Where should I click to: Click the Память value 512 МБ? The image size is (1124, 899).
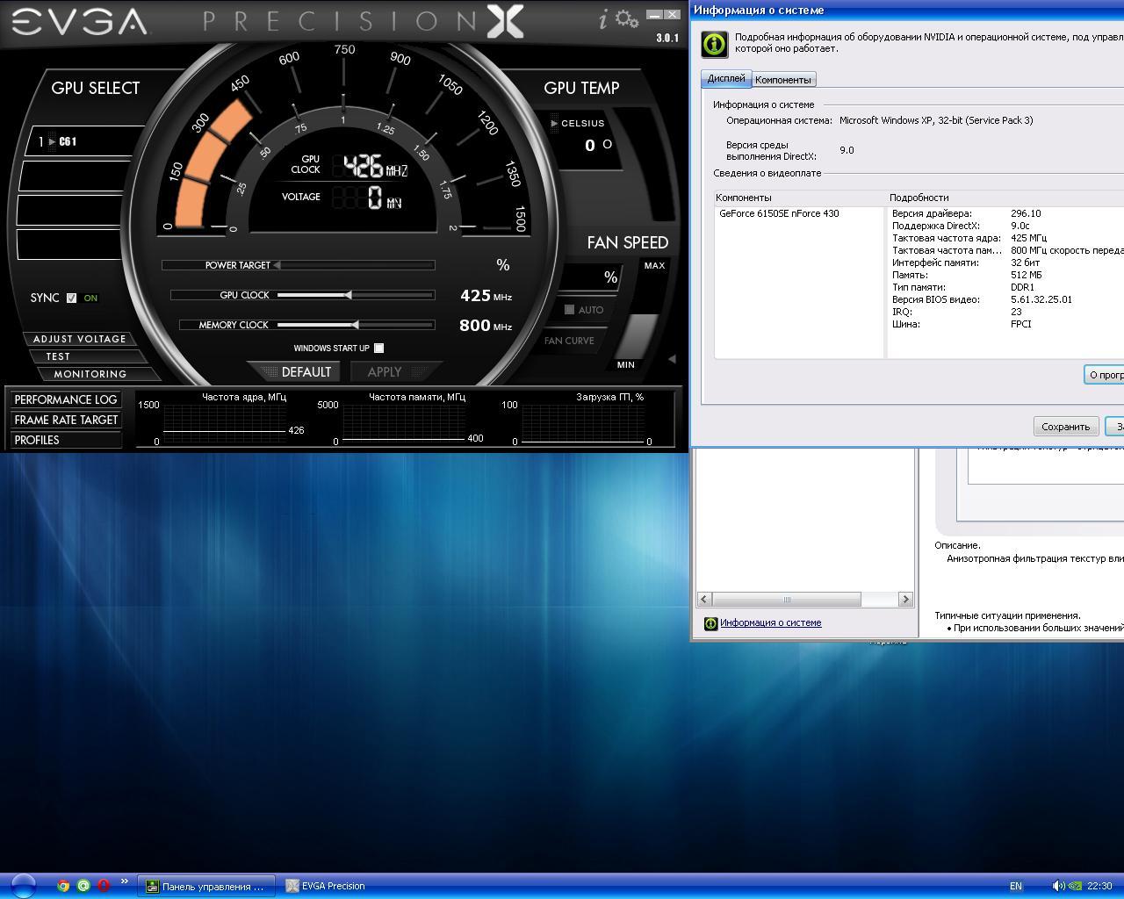[1027, 275]
